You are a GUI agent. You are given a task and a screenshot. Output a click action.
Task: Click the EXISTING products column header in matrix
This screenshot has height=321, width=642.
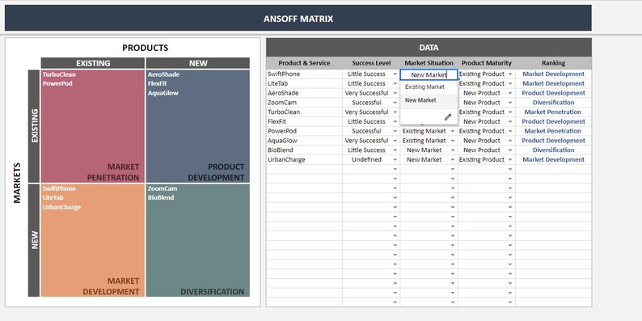pyautogui.click(x=92, y=63)
